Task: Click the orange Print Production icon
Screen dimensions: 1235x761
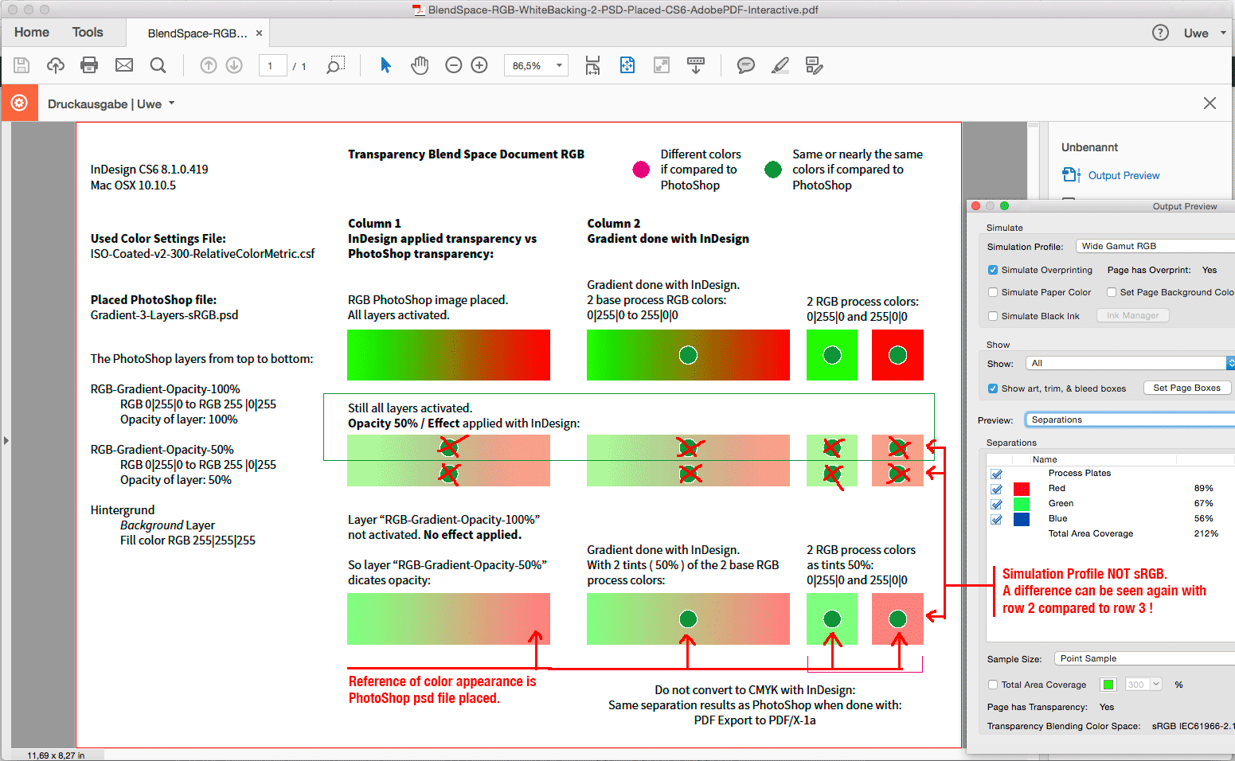Action: [19, 103]
